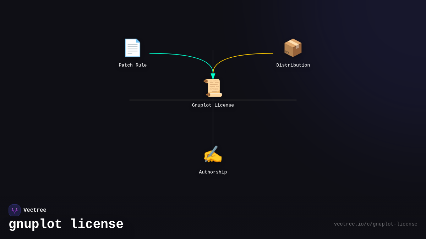This screenshot has width=426, height=239.
Task: Select the Patch Rule label text
Action: click(133, 65)
